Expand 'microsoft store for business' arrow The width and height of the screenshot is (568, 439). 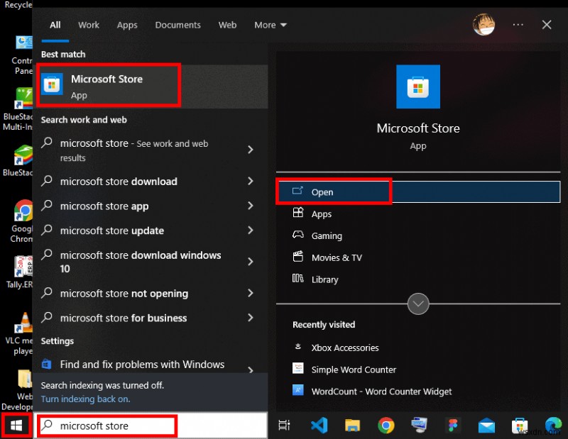coord(251,318)
